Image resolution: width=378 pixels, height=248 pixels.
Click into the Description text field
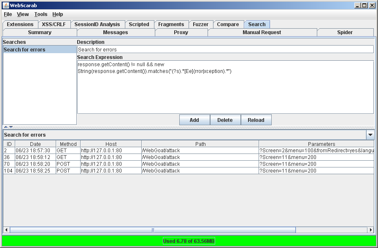[225, 49]
